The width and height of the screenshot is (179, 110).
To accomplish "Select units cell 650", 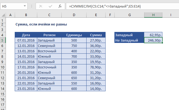I will coord(74,78).
